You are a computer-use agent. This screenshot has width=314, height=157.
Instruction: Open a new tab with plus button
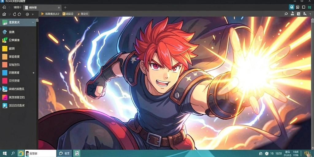(x=65, y=8)
